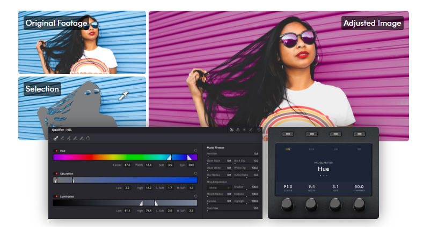This screenshot has width=423, height=227.
Task: Click the hardware button above 3D
Action: click(x=359, y=134)
